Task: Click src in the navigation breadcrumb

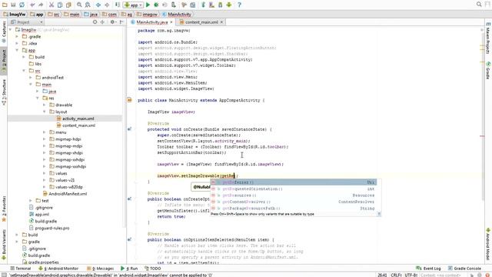Action: pyautogui.click(x=54, y=15)
